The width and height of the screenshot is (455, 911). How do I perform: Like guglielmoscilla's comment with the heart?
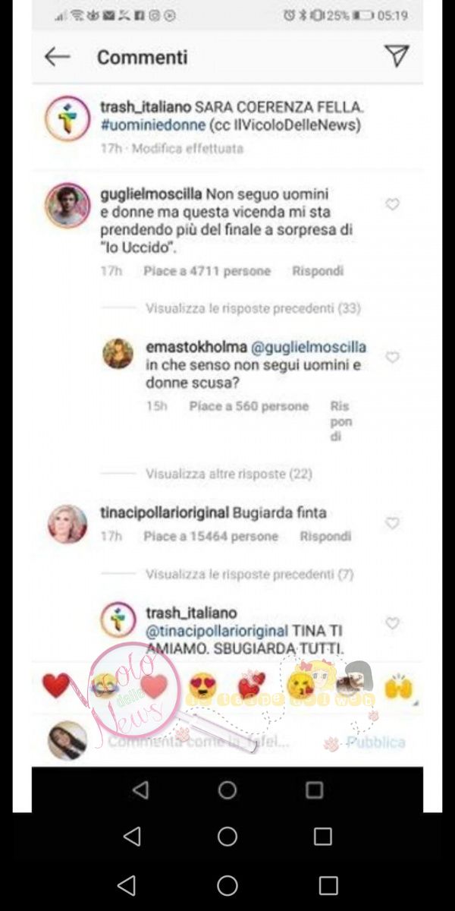coord(392,204)
